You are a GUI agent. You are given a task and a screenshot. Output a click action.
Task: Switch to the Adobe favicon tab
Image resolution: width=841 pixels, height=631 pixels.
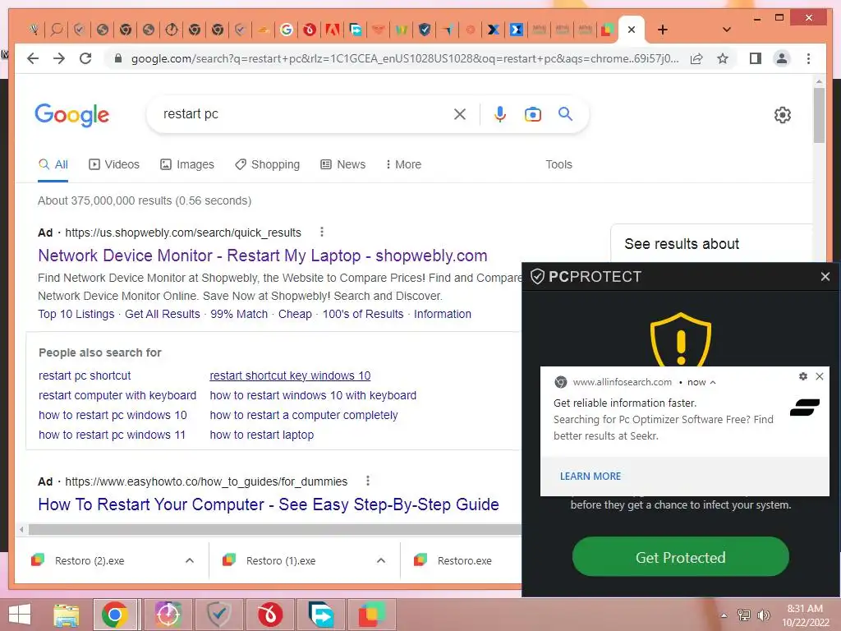pyautogui.click(x=333, y=30)
